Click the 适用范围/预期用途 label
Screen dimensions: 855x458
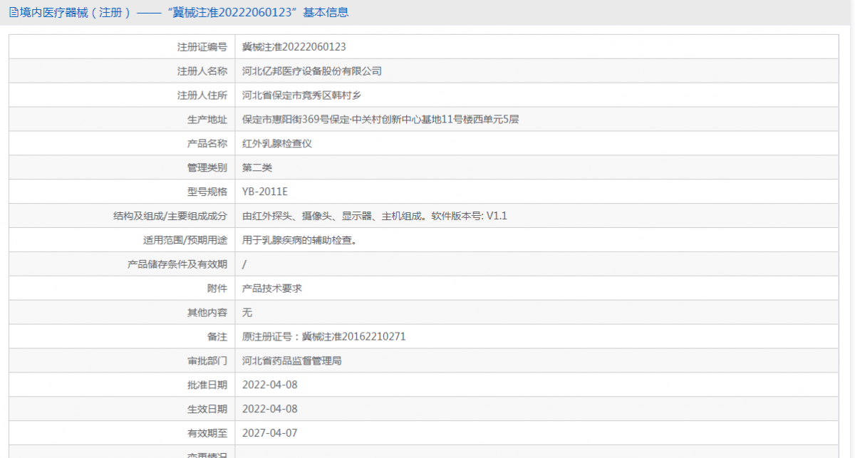pos(185,240)
